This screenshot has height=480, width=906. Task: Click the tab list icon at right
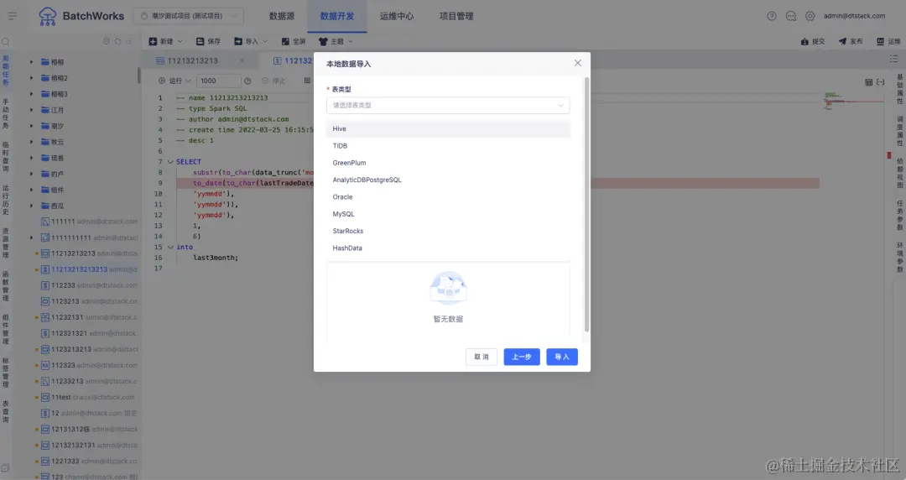(894, 59)
